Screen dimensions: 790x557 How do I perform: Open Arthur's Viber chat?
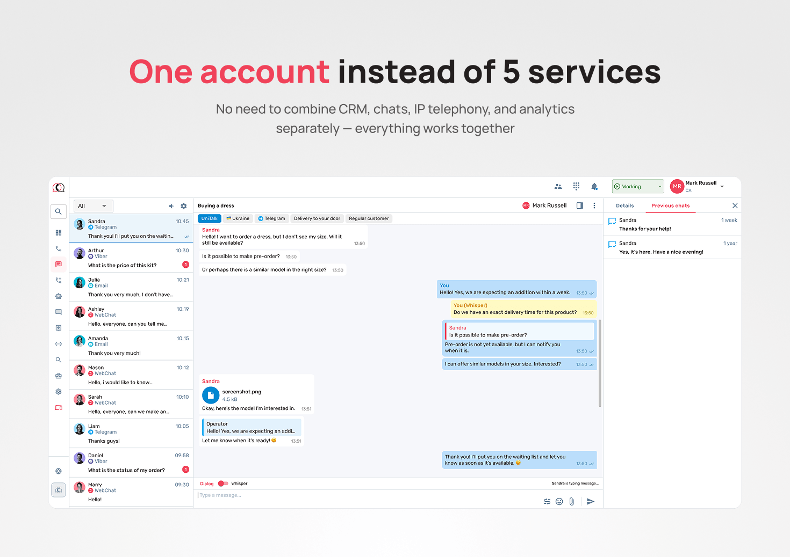131,258
